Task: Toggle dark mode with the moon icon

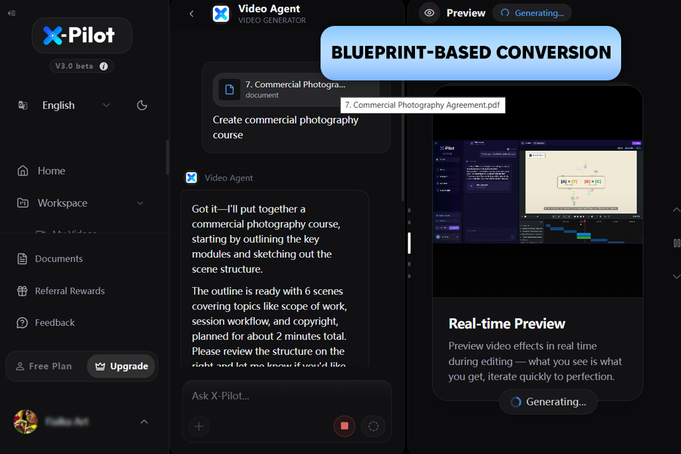Action: tap(142, 105)
